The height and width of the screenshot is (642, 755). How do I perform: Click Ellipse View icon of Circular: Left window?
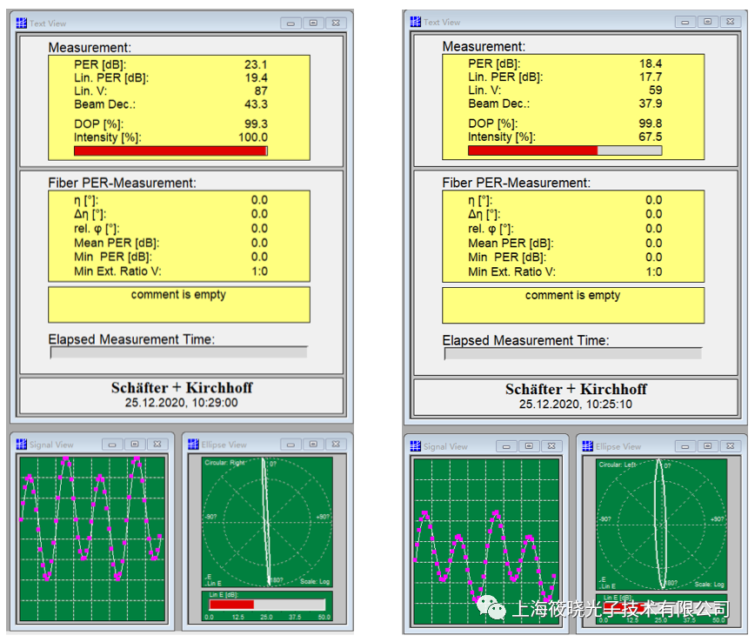[x=588, y=446]
